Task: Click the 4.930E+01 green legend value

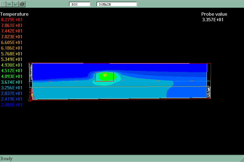Action: click(12, 65)
